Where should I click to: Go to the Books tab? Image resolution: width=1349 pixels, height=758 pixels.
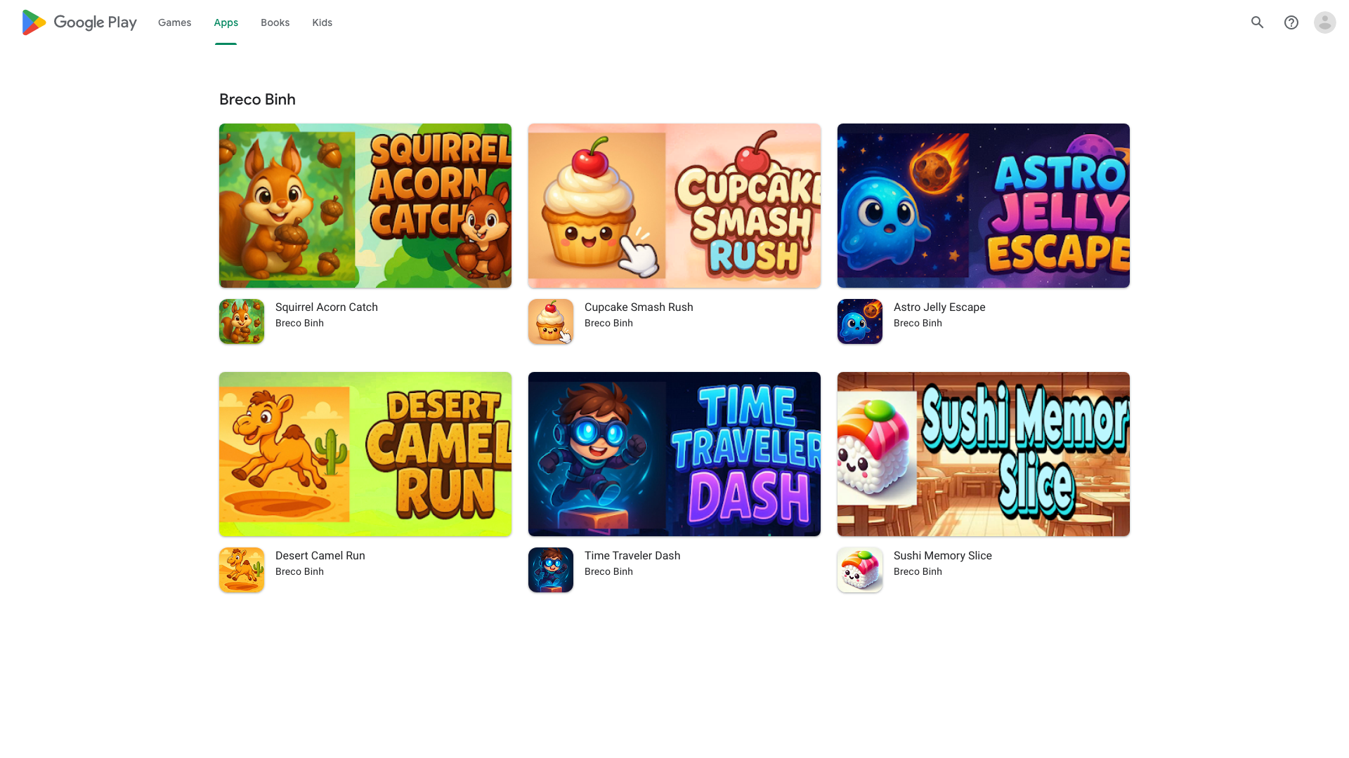pyautogui.click(x=275, y=22)
